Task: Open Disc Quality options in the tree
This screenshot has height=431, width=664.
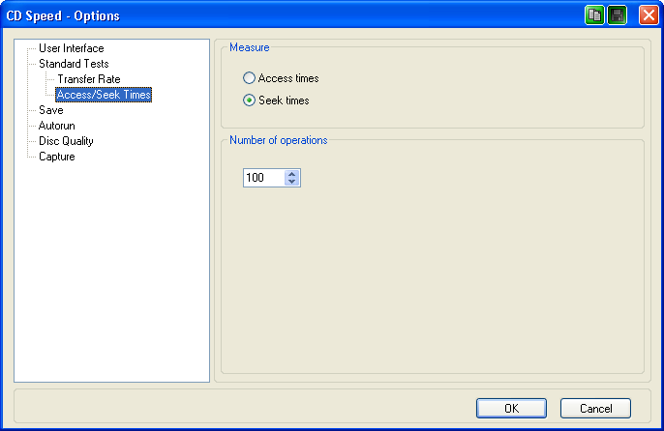Action: pyautogui.click(x=66, y=141)
